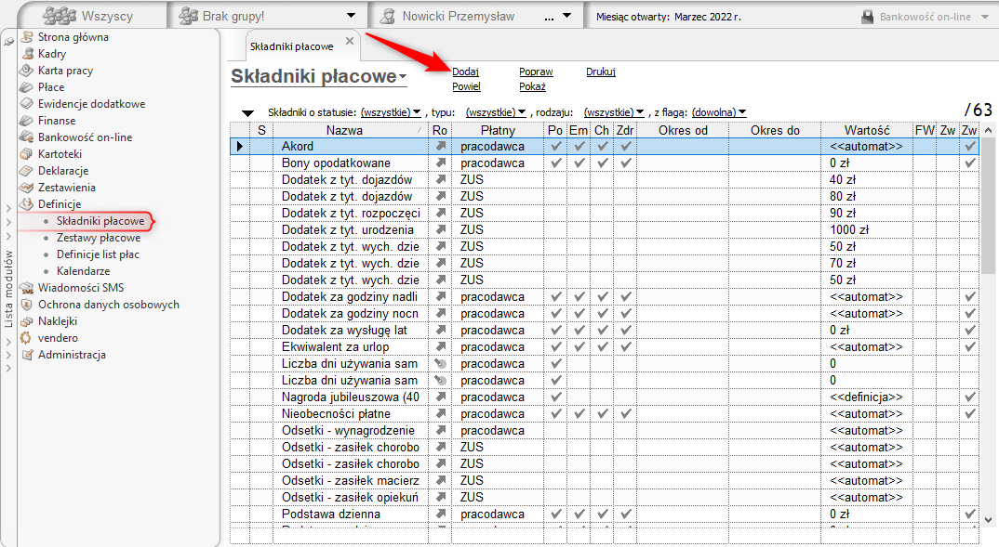This screenshot has height=547, width=999.
Task: Click the Kadry module icon
Action: [27, 54]
